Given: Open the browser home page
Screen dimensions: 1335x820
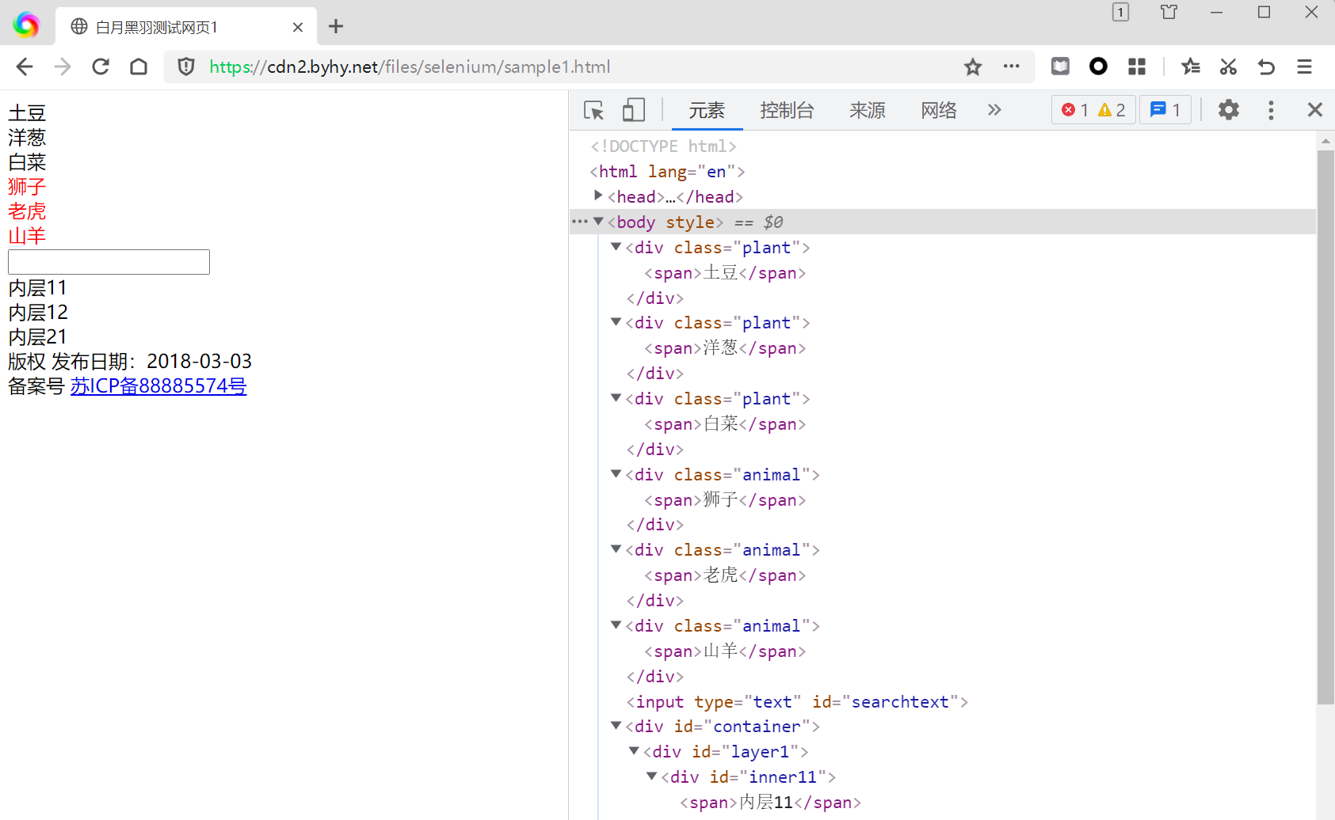Looking at the screenshot, I should coord(139,67).
